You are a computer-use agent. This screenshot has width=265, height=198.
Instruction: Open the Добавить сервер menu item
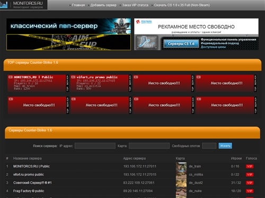tap(103, 5)
